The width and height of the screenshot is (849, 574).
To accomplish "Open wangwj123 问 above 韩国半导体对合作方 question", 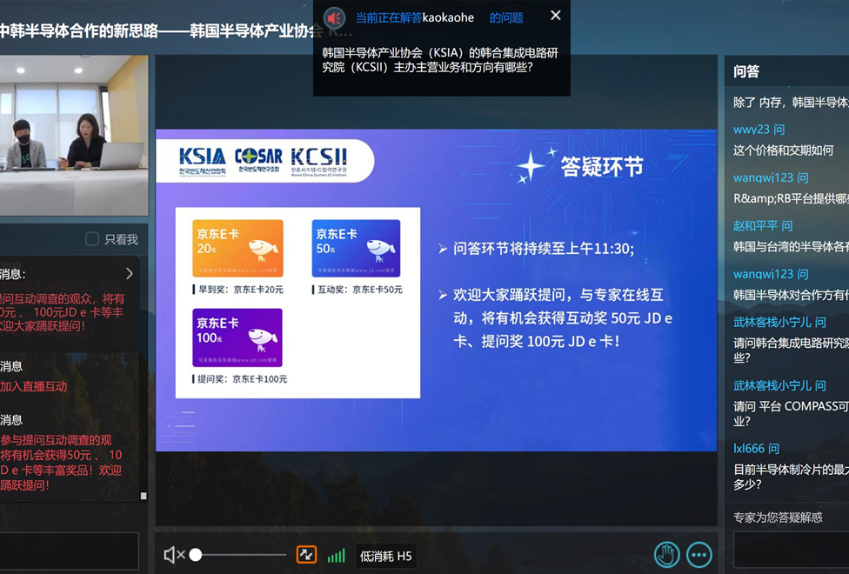I will point(771,274).
